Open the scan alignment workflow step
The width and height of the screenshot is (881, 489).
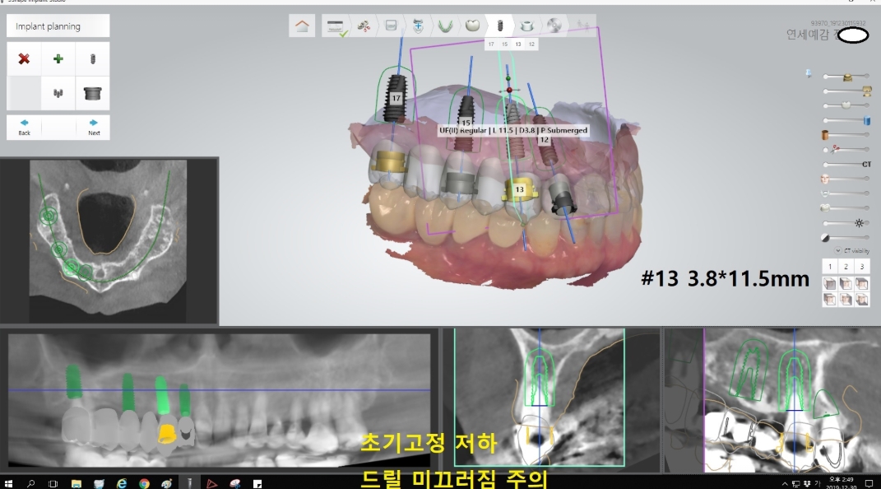(x=391, y=26)
